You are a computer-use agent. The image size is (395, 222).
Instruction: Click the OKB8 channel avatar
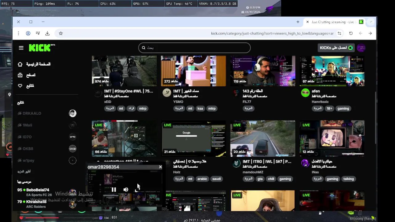pyautogui.click(x=73, y=149)
